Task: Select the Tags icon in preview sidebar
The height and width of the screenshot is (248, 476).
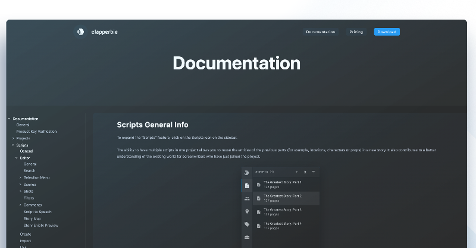Action: pos(247,224)
